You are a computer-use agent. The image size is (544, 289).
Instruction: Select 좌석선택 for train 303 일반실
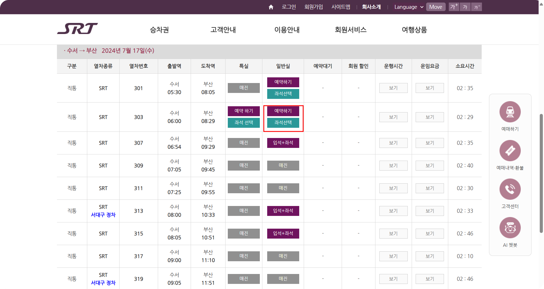click(x=283, y=123)
